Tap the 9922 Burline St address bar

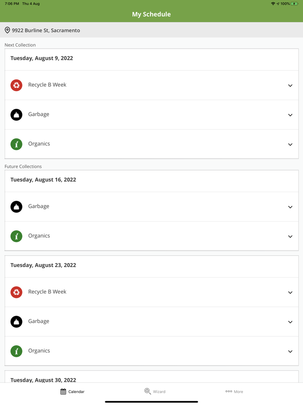[151, 30]
